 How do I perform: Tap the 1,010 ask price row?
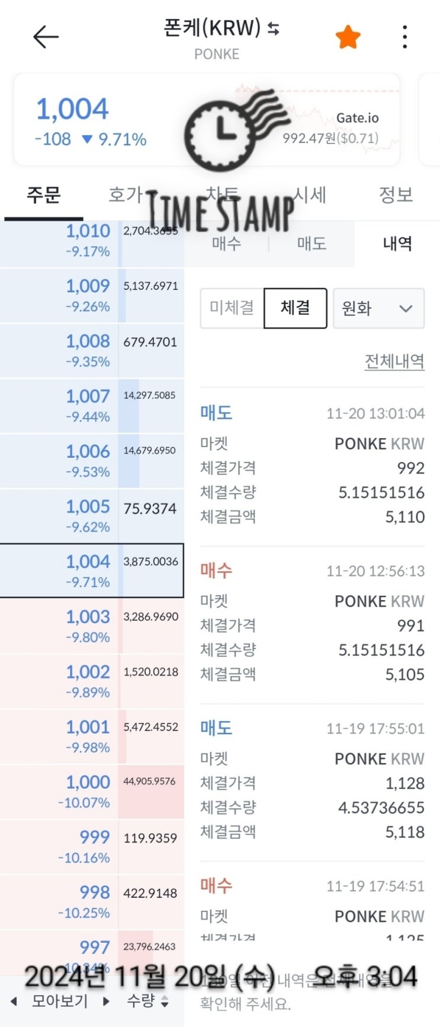[91, 240]
